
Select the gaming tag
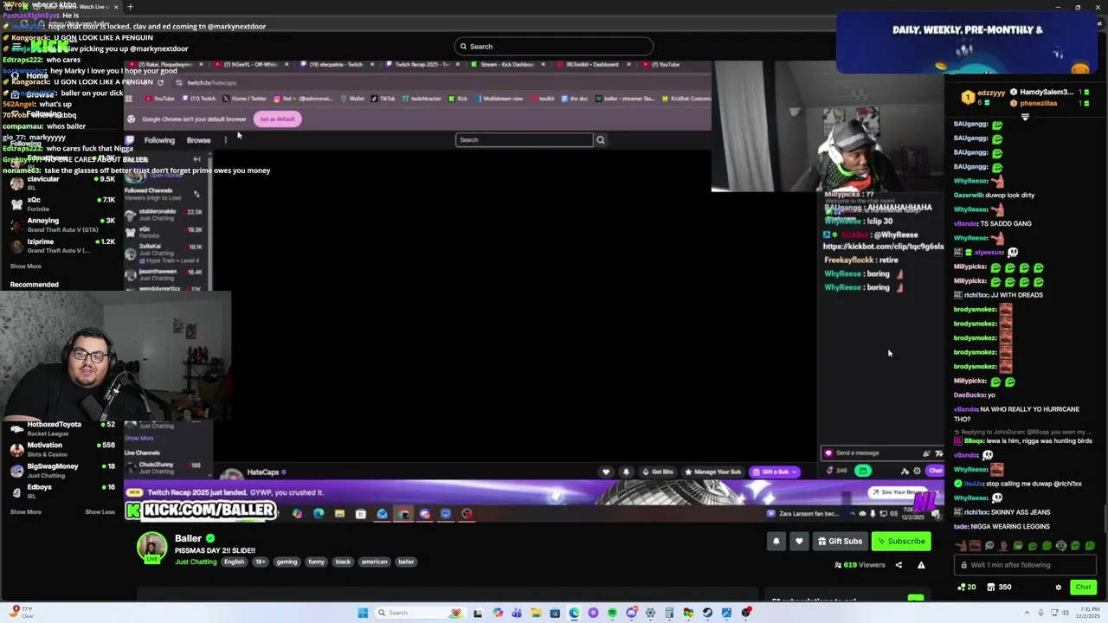tap(287, 562)
